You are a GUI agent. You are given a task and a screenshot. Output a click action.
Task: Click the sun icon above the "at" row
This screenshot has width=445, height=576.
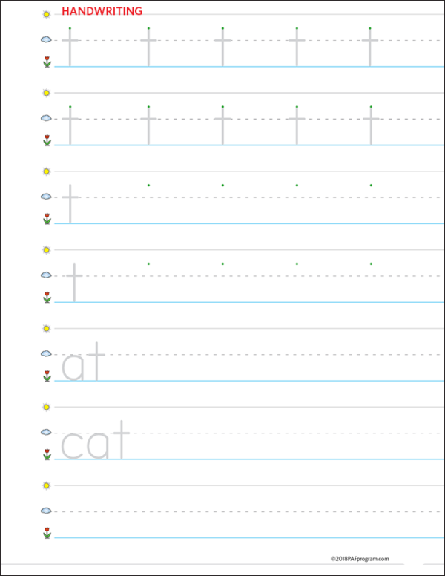point(46,328)
